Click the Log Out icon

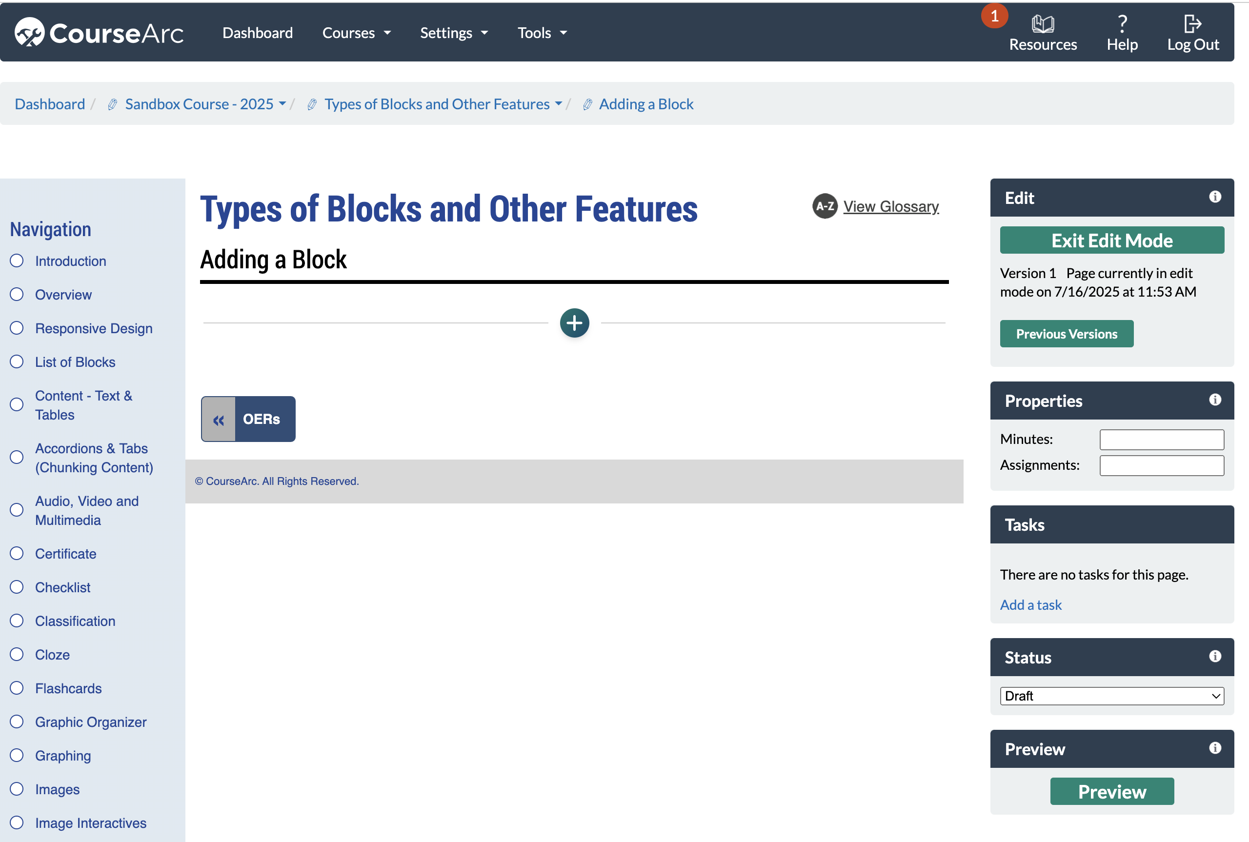coord(1191,24)
